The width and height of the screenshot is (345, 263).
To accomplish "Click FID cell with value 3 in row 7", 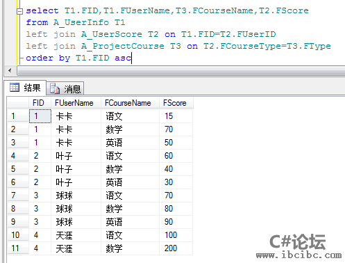I will [40, 196].
